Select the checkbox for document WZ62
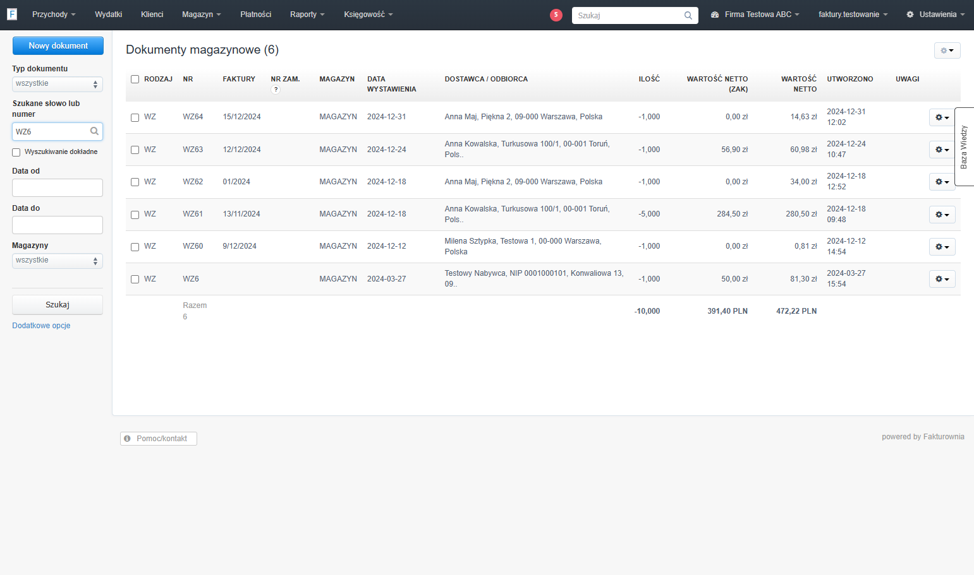 (135, 182)
